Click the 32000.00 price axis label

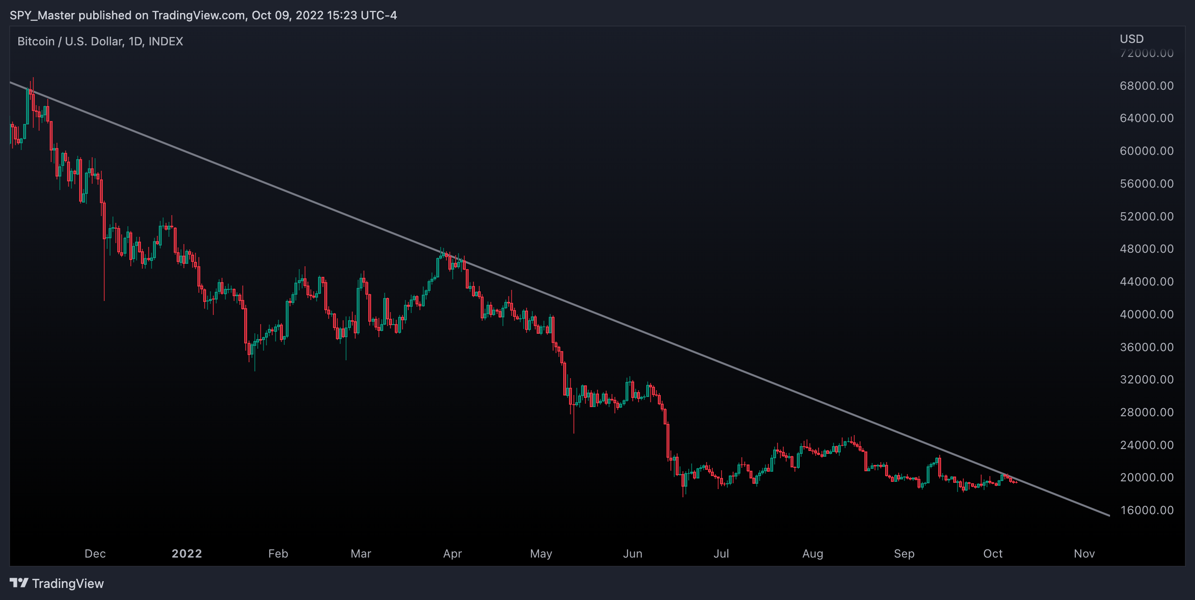(1147, 380)
